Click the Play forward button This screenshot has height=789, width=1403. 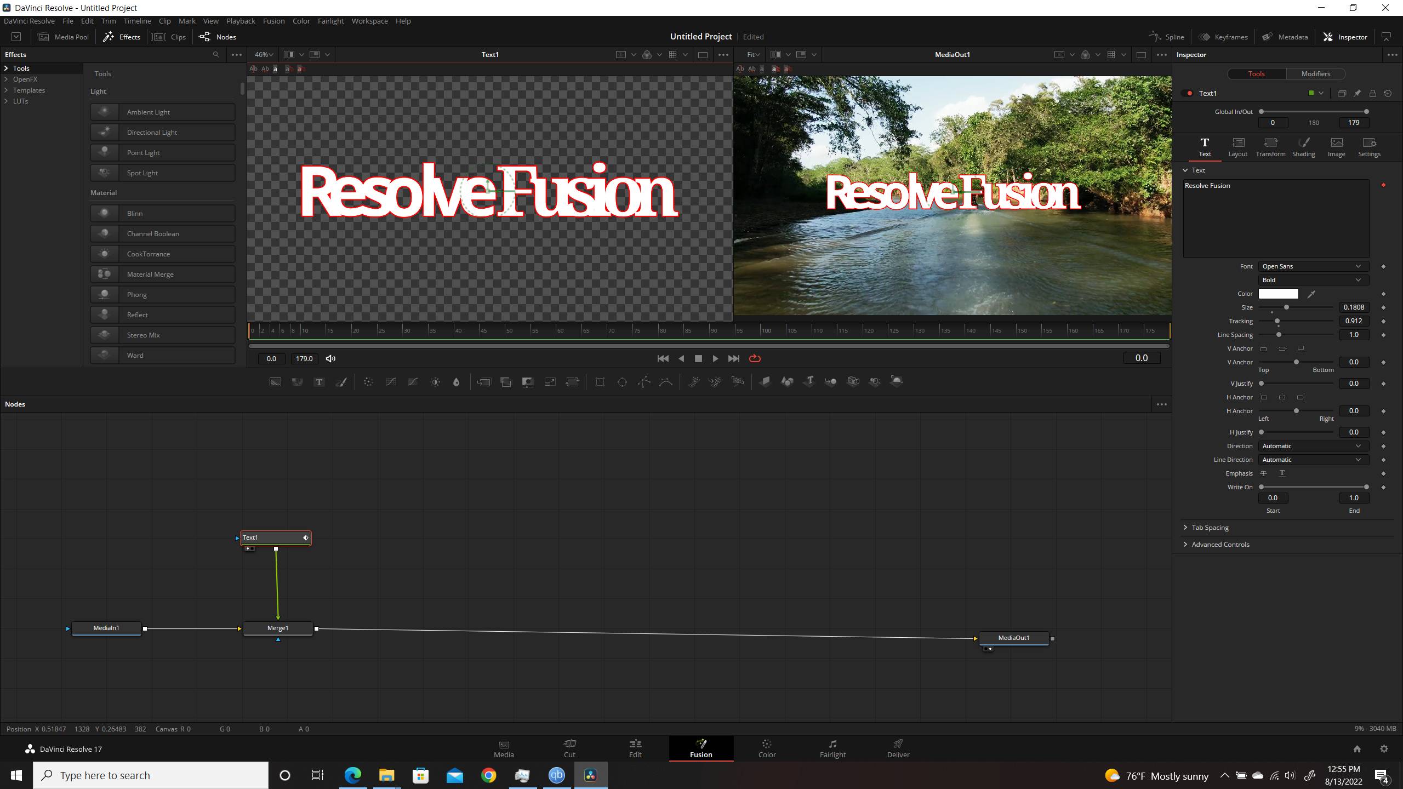click(715, 358)
